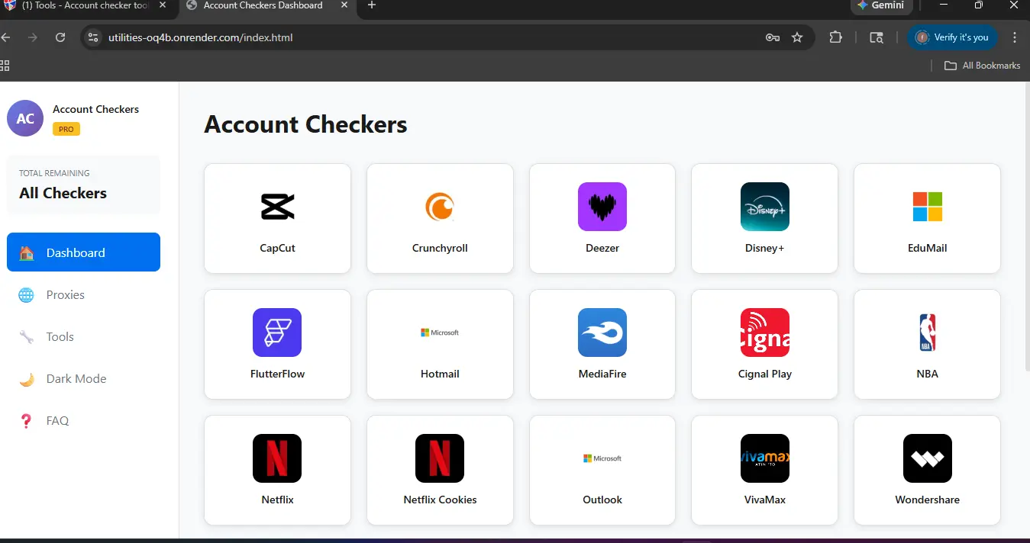
Task: Open the Crunchyroll checker icon
Action: [440, 207]
